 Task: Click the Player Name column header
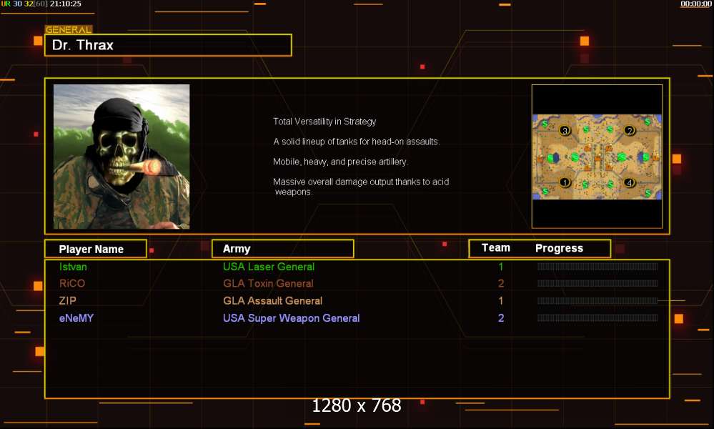coord(96,249)
